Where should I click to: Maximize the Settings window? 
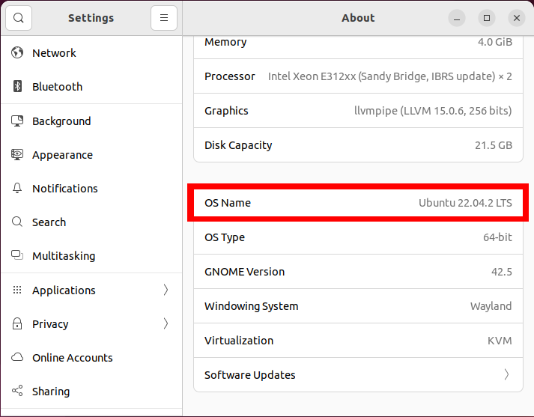pyautogui.click(x=487, y=18)
